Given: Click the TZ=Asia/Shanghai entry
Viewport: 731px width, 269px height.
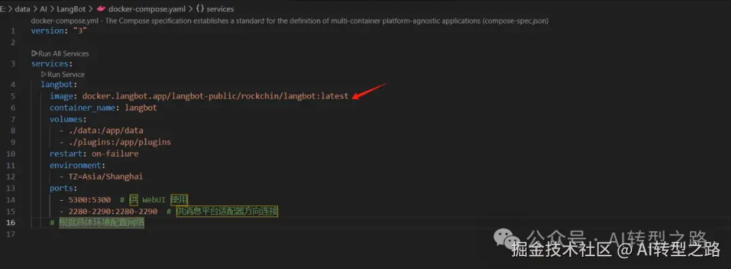Looking at the screenshot, I should [106, 177].
